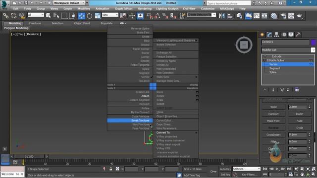Expand Viewport Lighting and Shadows submenu
This screenshot has height=178, width=317.
click(x=176, y=41)
